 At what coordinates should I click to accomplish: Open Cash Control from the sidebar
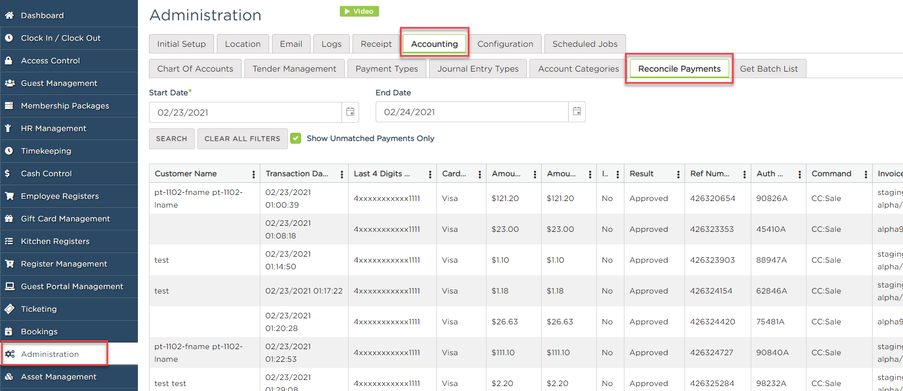(x=69, y=173)
